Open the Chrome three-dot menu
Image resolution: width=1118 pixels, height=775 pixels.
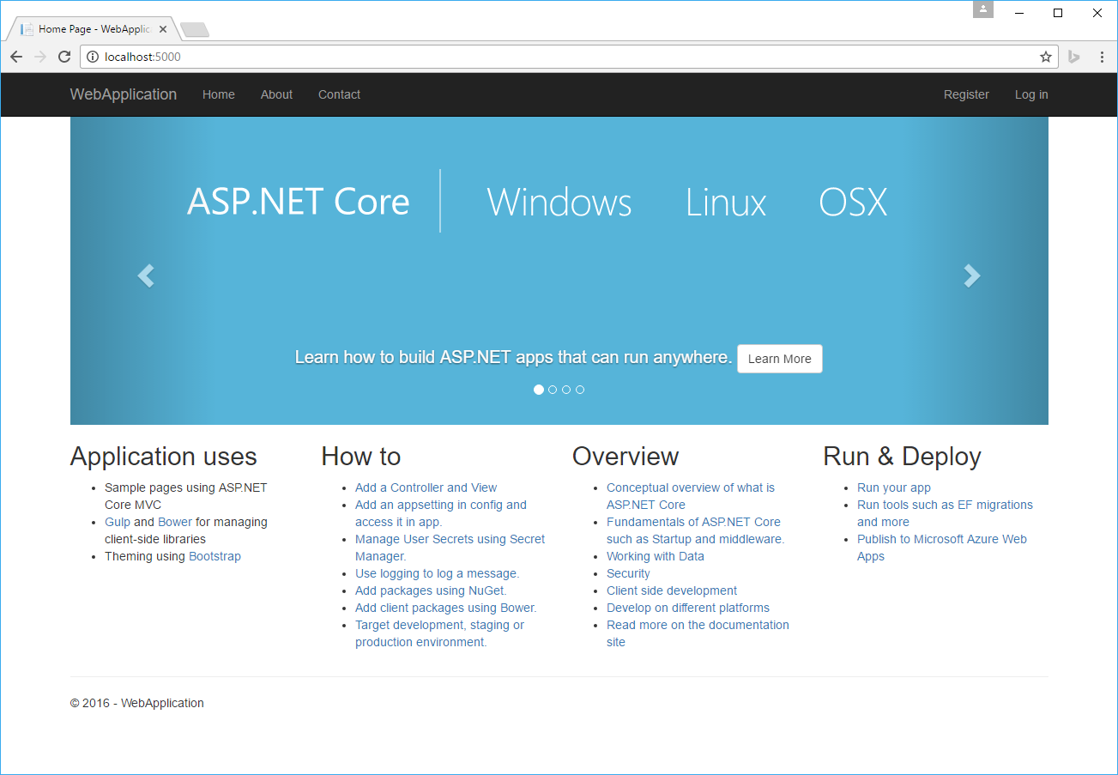tap(1103, 57)
